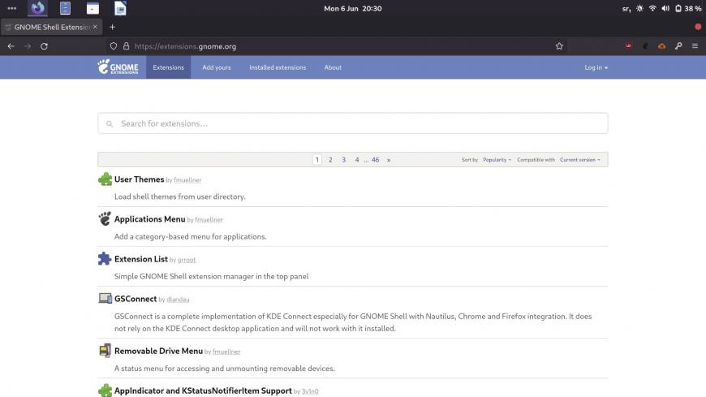Click the Extension List blue puzzle icon

coord(105,259)
